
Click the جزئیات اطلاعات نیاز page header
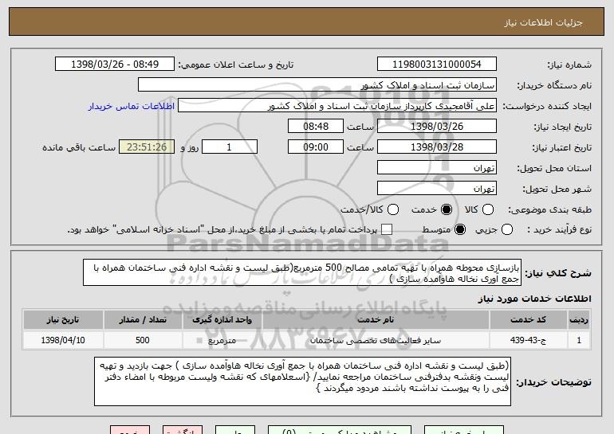(543, 22)
